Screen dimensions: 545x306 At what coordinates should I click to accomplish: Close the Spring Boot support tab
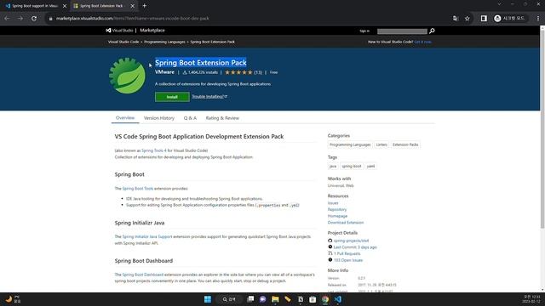pos(65,6)
